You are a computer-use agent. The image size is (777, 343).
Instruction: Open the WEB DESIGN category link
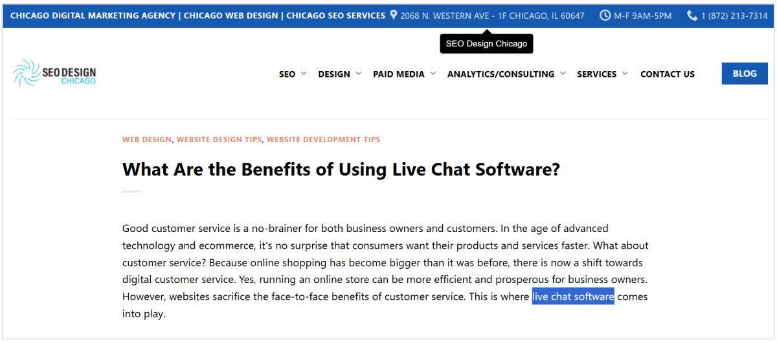[147, 140]
